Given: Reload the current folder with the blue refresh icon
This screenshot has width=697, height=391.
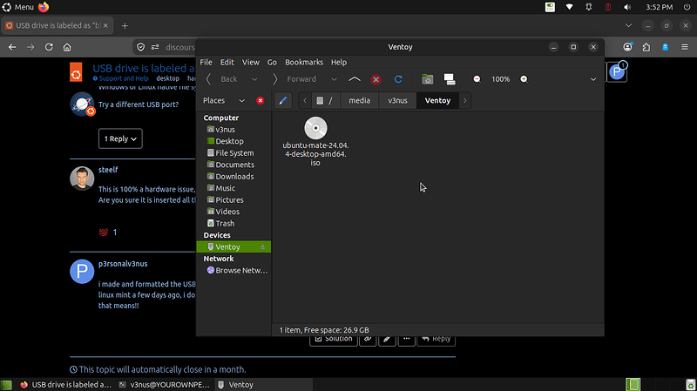Looking at the screenshot, I should pos(398,79).
